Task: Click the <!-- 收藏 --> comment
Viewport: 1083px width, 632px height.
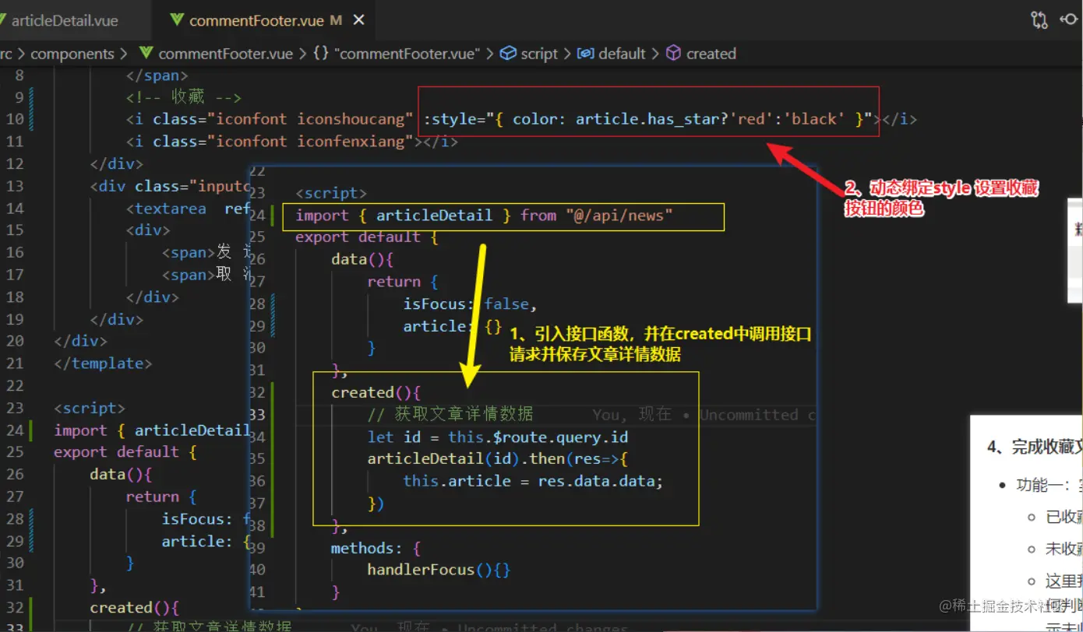Action: pyautogui.click(x=184, y=97)
